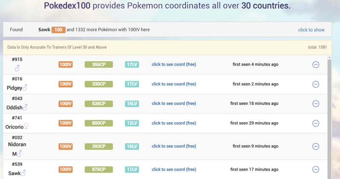This screenshot has width=340, height=179.
Task: Click the 393CP badge
Action: pos(99,146)
